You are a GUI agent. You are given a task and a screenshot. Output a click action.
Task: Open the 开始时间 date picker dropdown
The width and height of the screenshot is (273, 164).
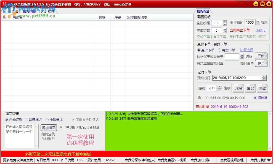point(264,78)
